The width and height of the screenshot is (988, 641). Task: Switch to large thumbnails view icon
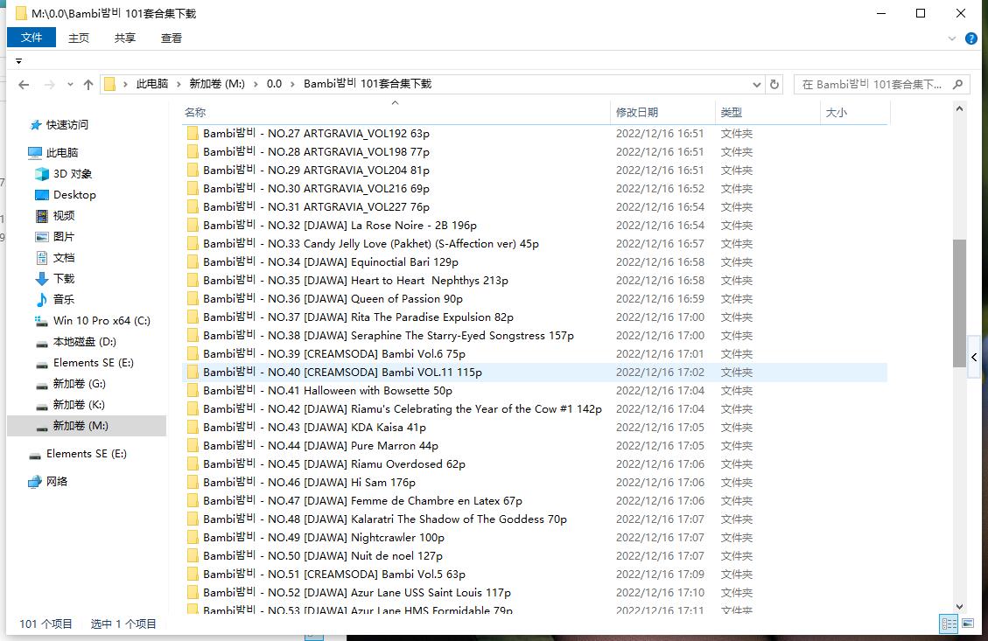pyautogui.click(x=967, y=624)
